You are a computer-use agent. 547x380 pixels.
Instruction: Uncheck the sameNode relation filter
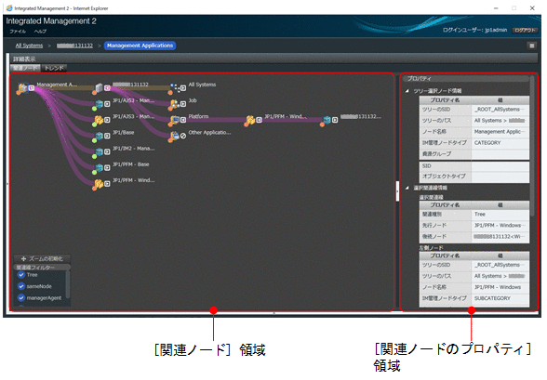coord(20,286)
